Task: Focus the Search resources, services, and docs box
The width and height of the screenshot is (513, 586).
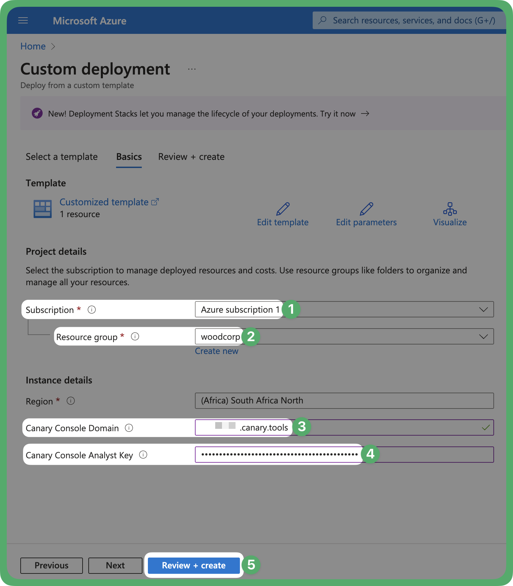Action: point(409,20)
